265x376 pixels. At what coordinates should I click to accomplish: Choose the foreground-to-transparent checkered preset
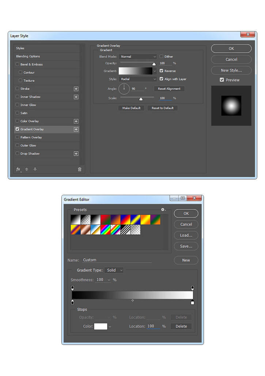(x=86, y=220)
